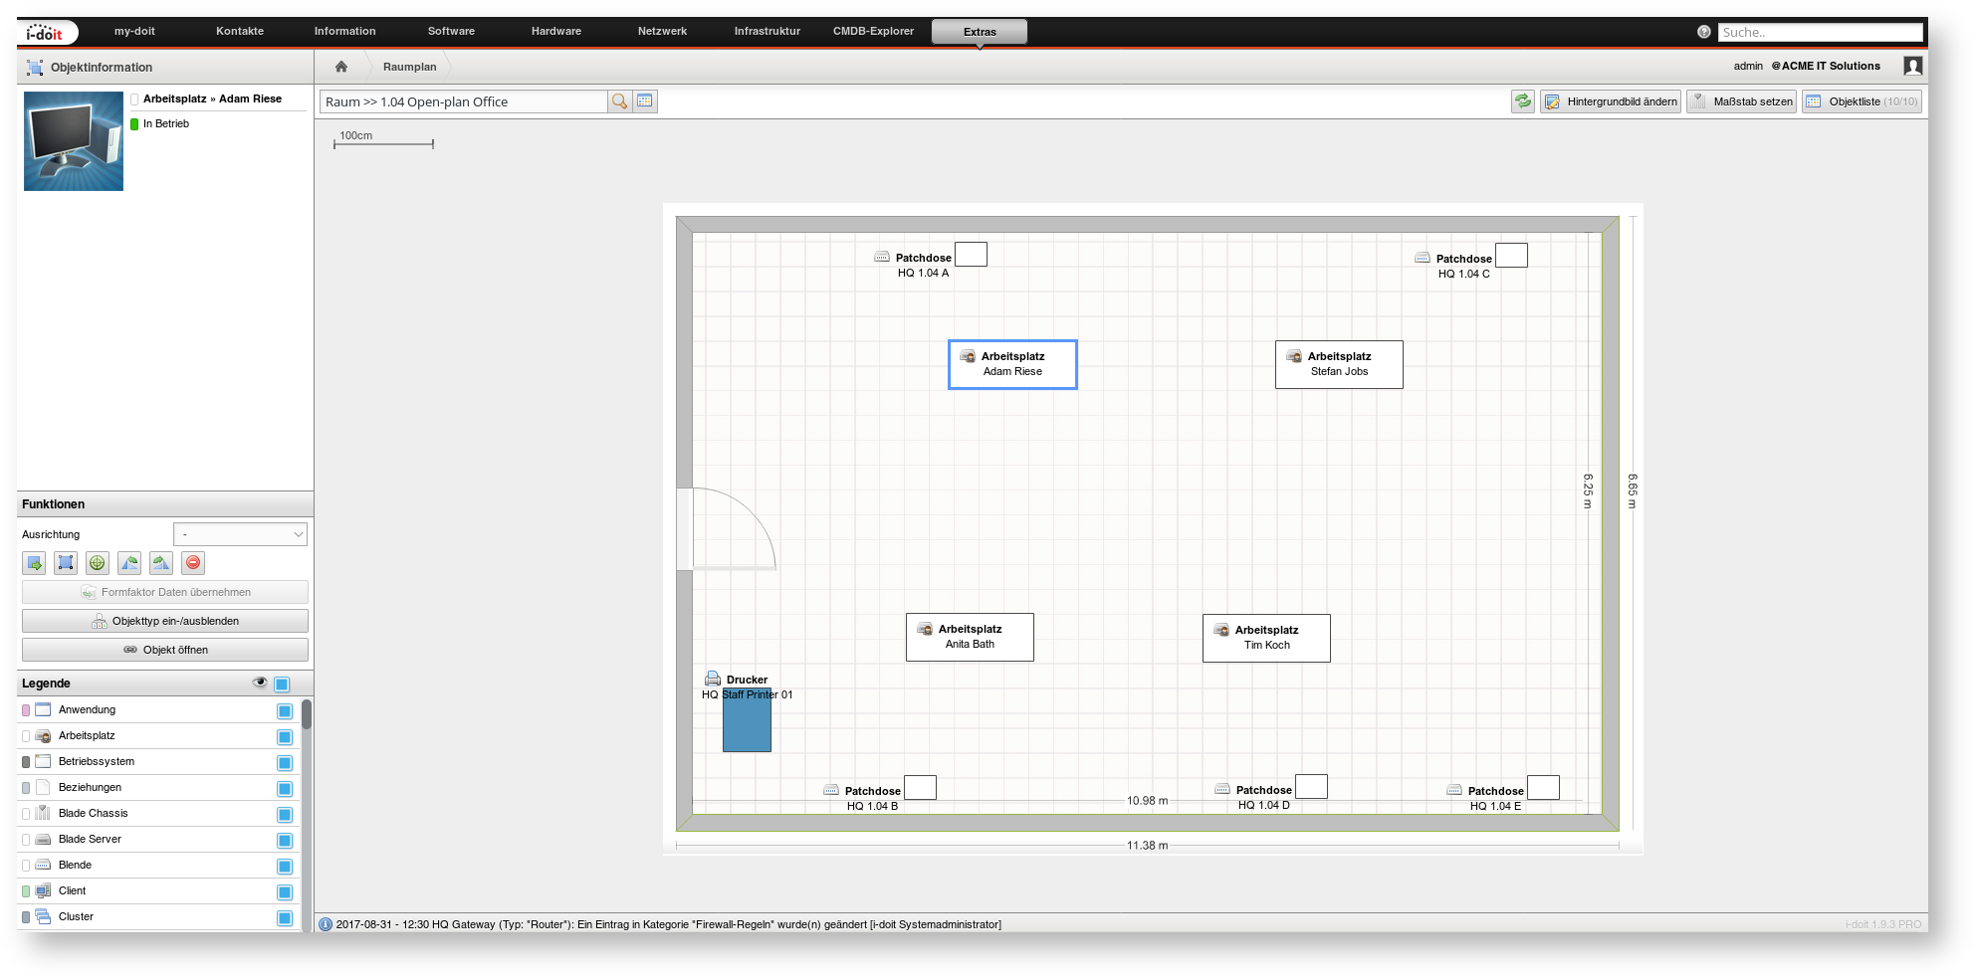
Task: Toggle visibility of Client in legend
Action: click(x=285, y=892)
